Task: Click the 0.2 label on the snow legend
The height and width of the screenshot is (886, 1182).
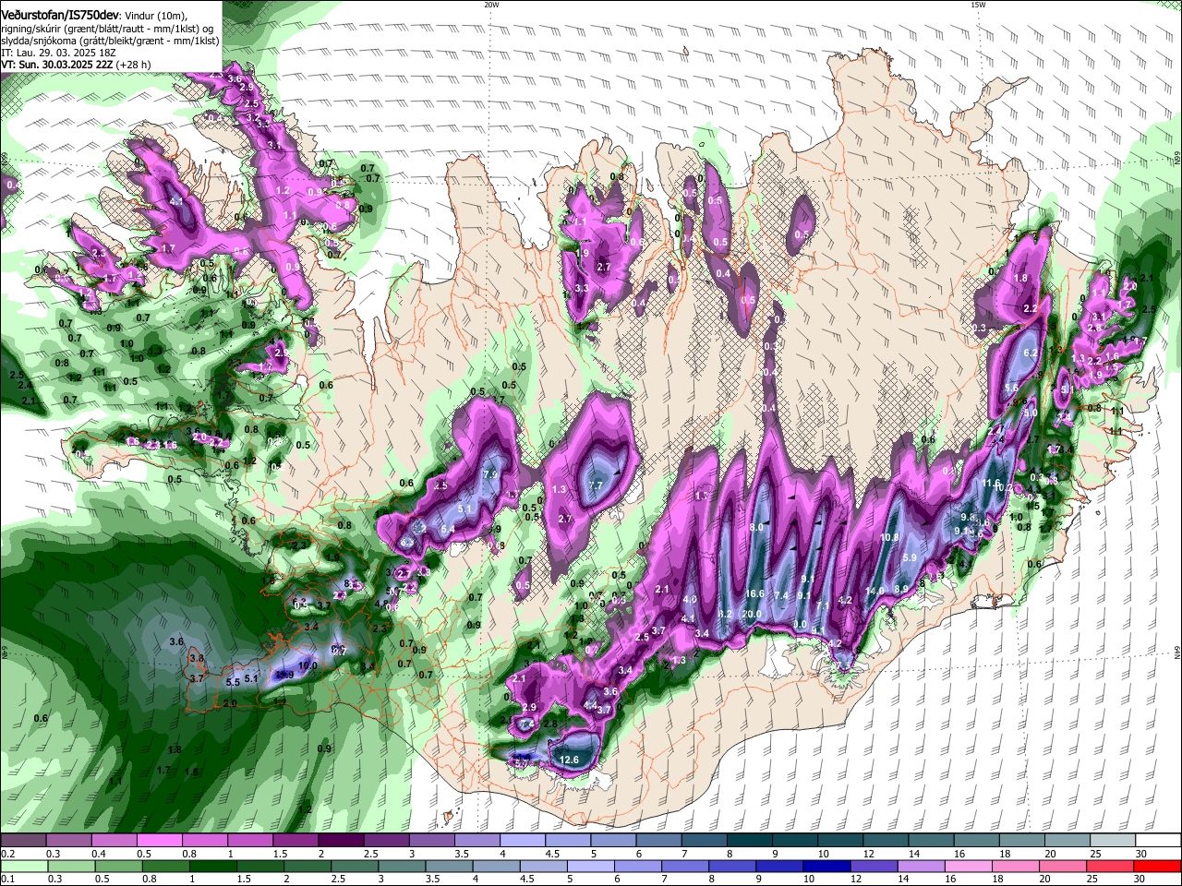Action: click(x=7, y=854)
